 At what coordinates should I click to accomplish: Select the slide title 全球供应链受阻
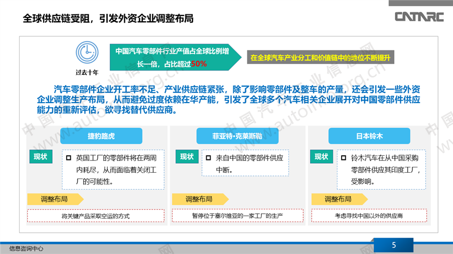tap(108, 19)
